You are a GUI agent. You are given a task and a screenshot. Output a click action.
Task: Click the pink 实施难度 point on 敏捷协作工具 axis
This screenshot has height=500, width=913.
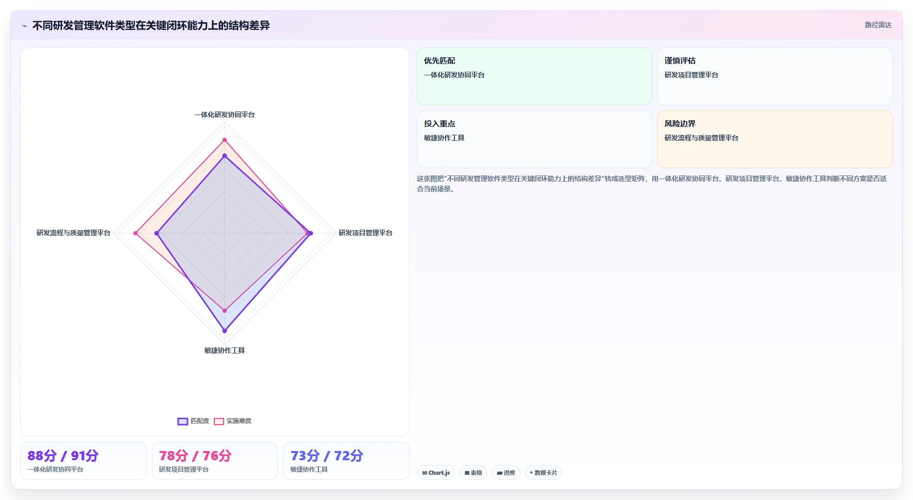pyautogui.click(x=225, y=311)
